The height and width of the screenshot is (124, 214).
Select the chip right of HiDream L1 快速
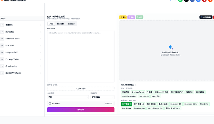click(x=177, y=92)
